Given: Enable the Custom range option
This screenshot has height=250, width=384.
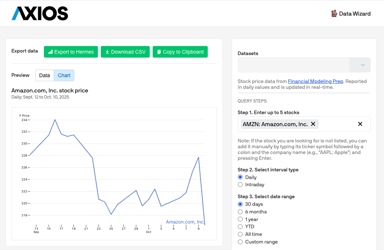Looking at the screenshot, I should (x=240, y=242).
